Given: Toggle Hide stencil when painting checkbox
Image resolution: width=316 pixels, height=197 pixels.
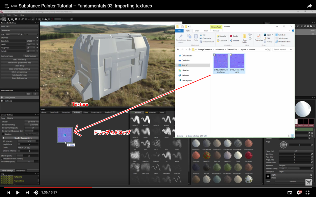Looking at the screenshot, I should 2,159.
